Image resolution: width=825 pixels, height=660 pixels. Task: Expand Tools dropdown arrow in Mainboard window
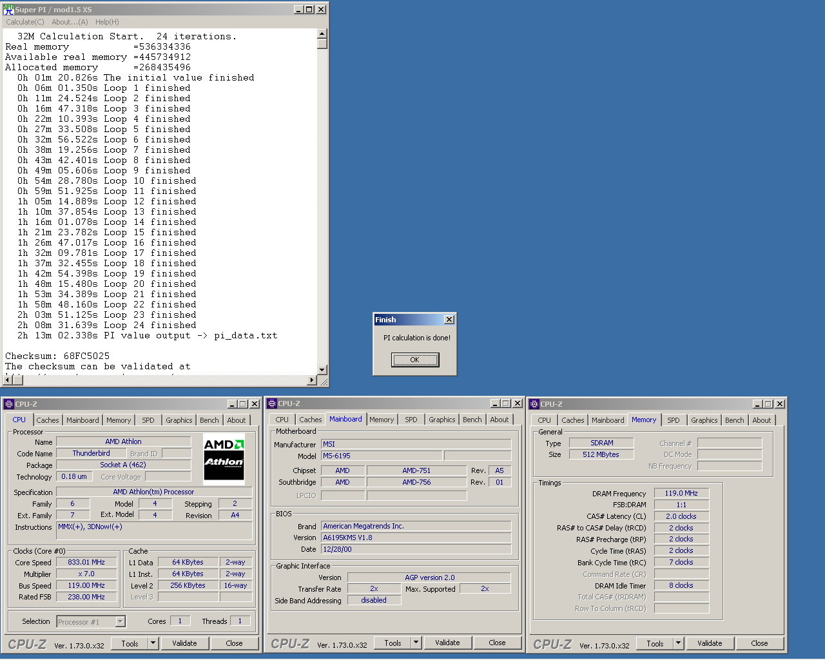[416, 643]
